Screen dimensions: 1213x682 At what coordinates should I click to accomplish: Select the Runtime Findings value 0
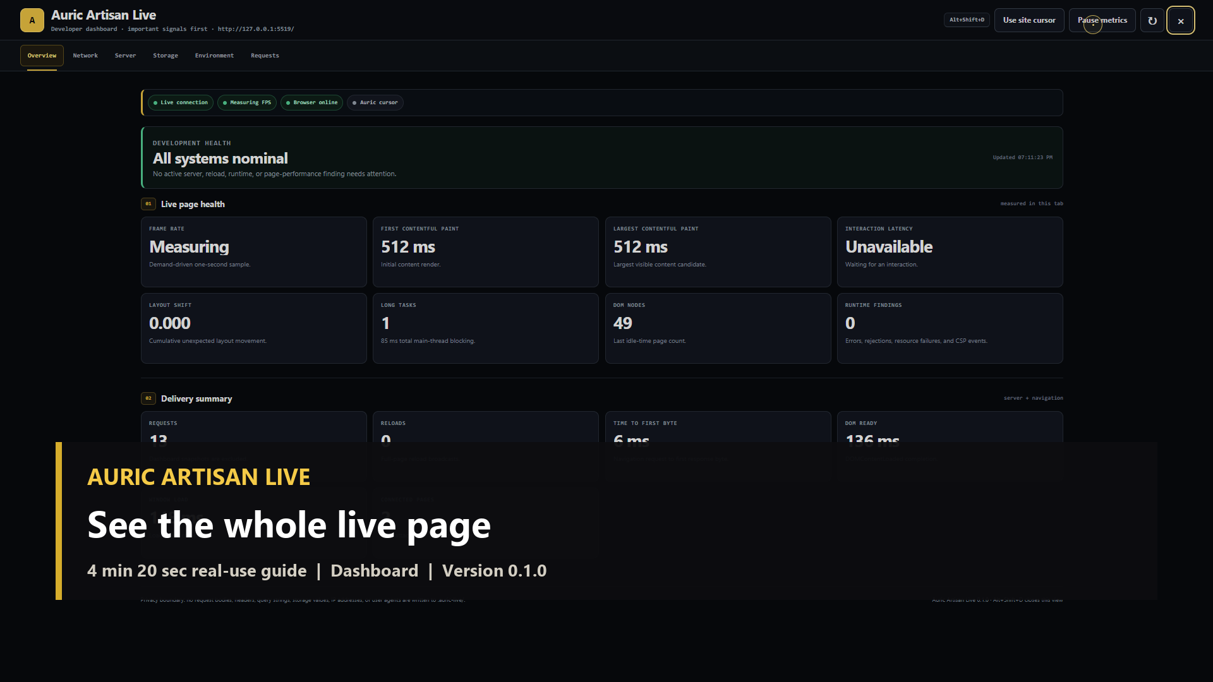(850, 323)
